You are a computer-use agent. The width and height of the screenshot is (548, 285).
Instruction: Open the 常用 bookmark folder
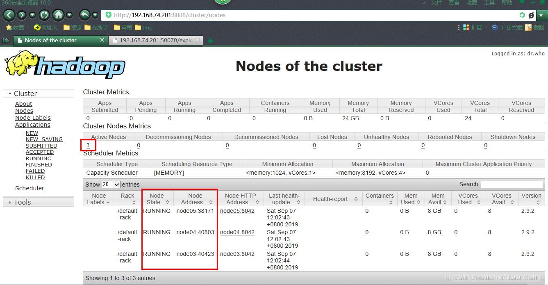(123, 27)
